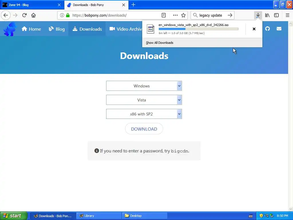Click the green secure padlock icon
This screenshot has height=220, width=293.
pos(68,15)
